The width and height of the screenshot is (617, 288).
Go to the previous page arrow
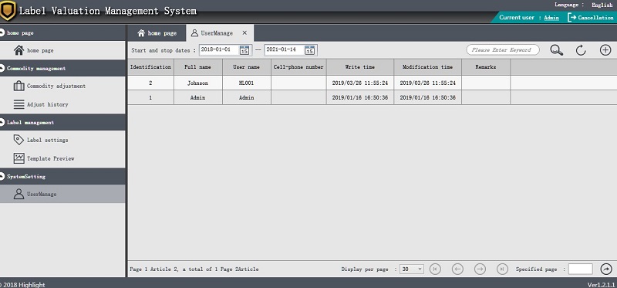pyautogui.click(x=457, y=269)
